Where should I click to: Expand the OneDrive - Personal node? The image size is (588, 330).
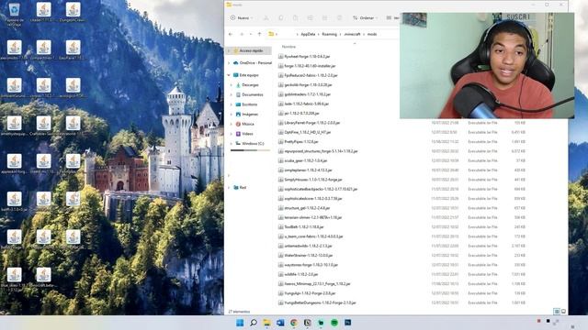[x=229, y=63]
